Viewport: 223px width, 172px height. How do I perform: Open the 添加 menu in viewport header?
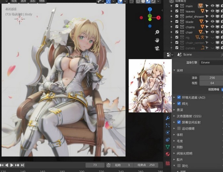pos(32,1)
